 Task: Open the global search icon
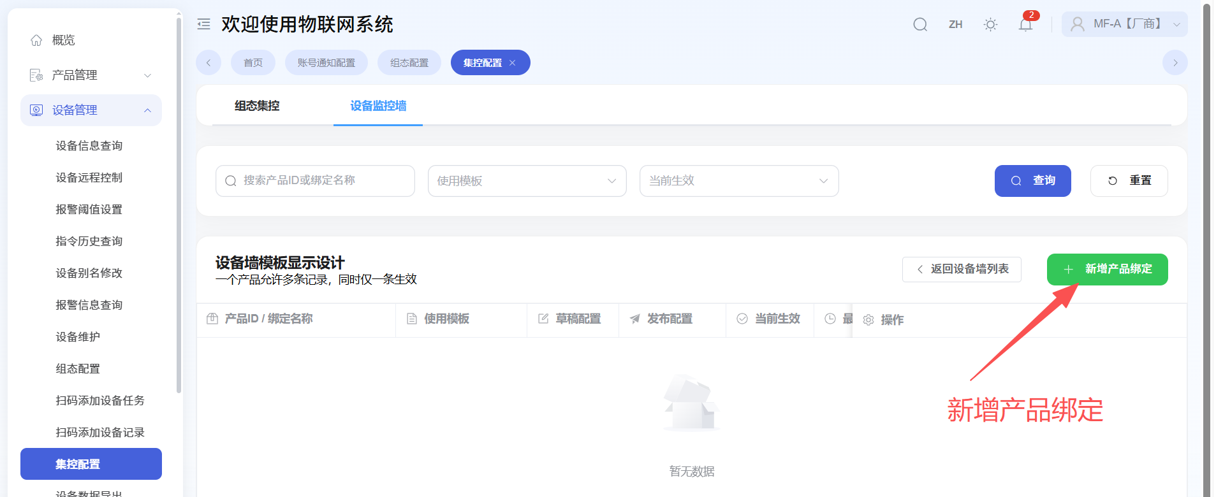pos(920,24)
